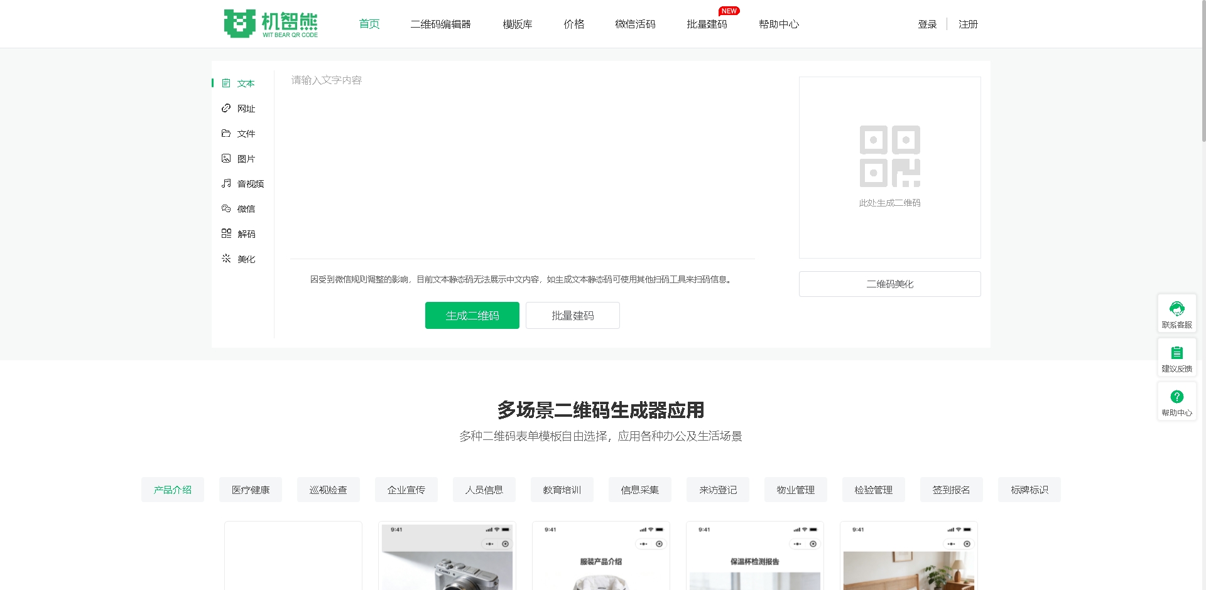Select the 物业管理 category tab
Screen dimensions: 1206x590
point(796,490)
